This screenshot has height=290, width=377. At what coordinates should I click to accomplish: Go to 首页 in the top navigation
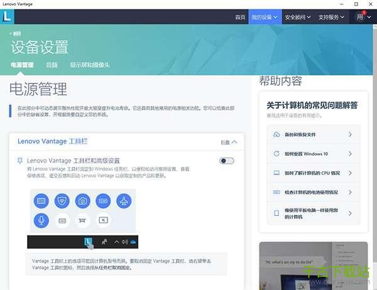tap(239, 17)
